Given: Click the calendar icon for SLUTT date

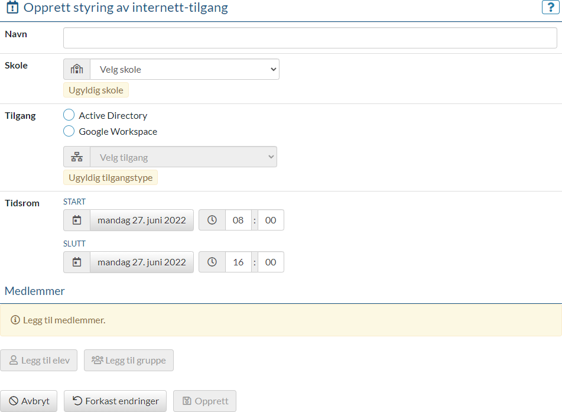Looking at the screenshot, I should pyautogui.click(x=77, y=262).
